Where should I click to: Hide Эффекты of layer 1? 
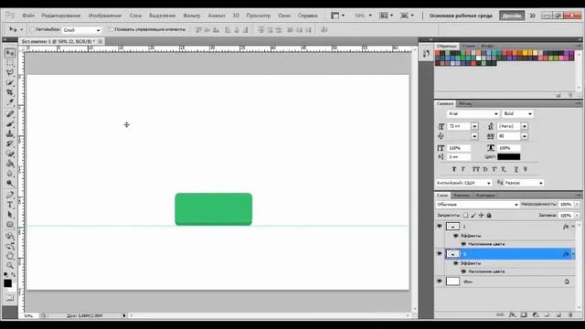455,236
